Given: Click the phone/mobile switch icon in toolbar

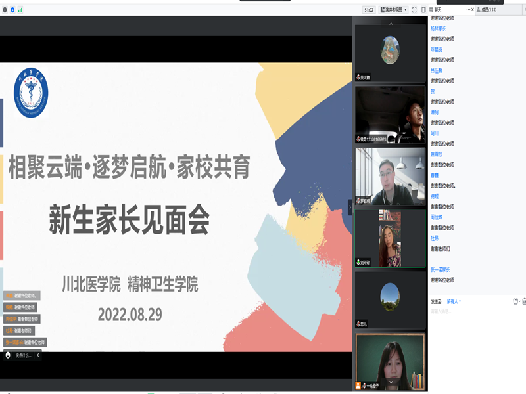Looking at the screenshot, I should click(423, 9).
